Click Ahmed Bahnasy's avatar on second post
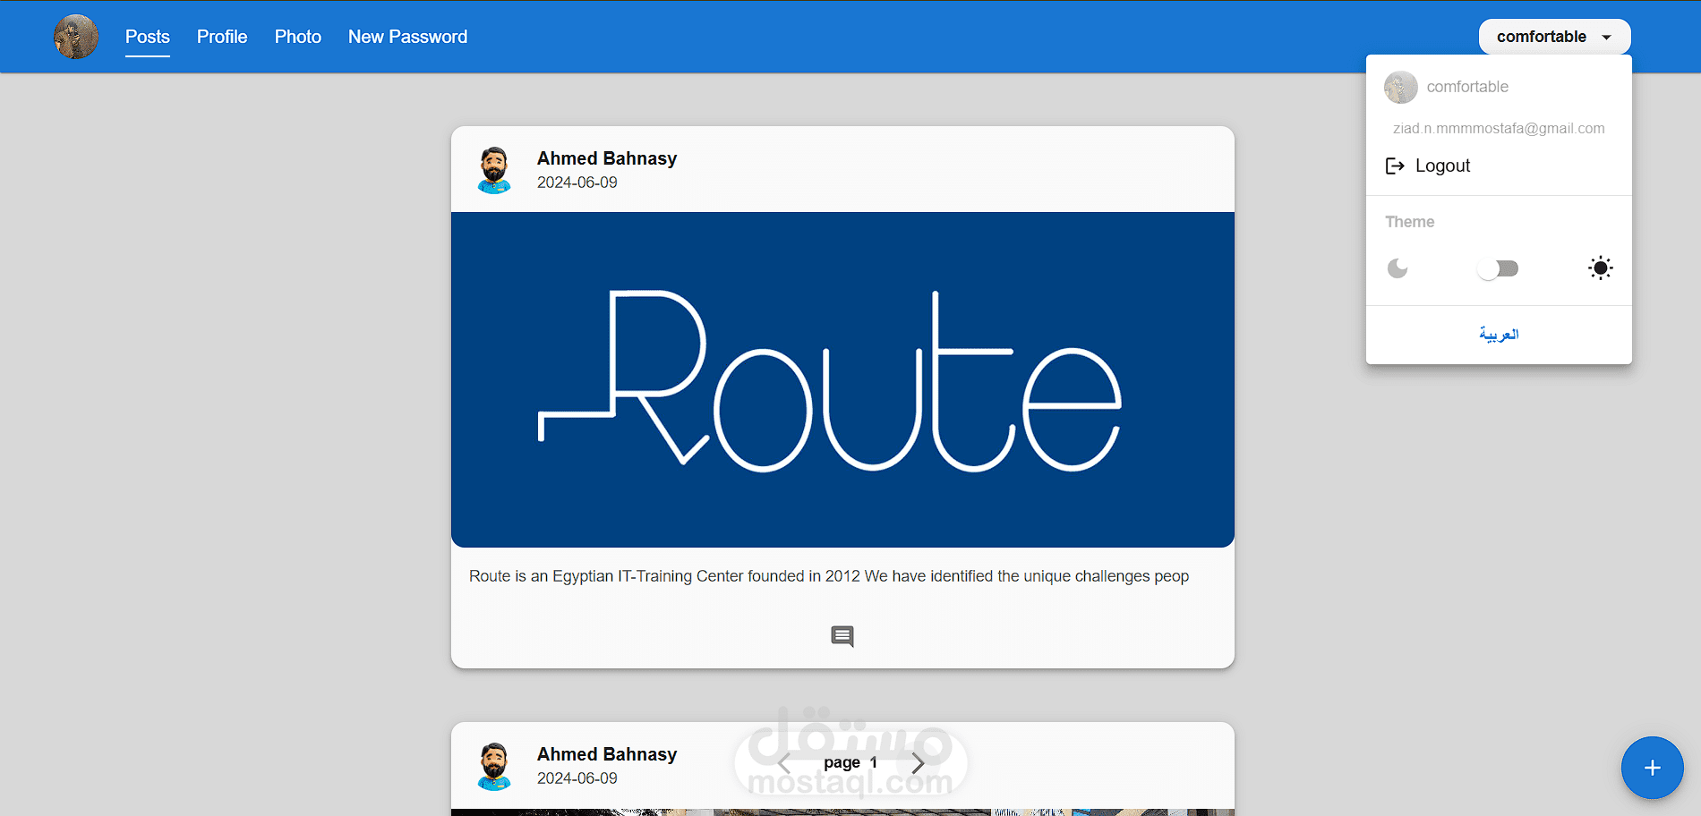Image resolution: width=1701 pixels, height=816 pixels. [x=493, y=766]
